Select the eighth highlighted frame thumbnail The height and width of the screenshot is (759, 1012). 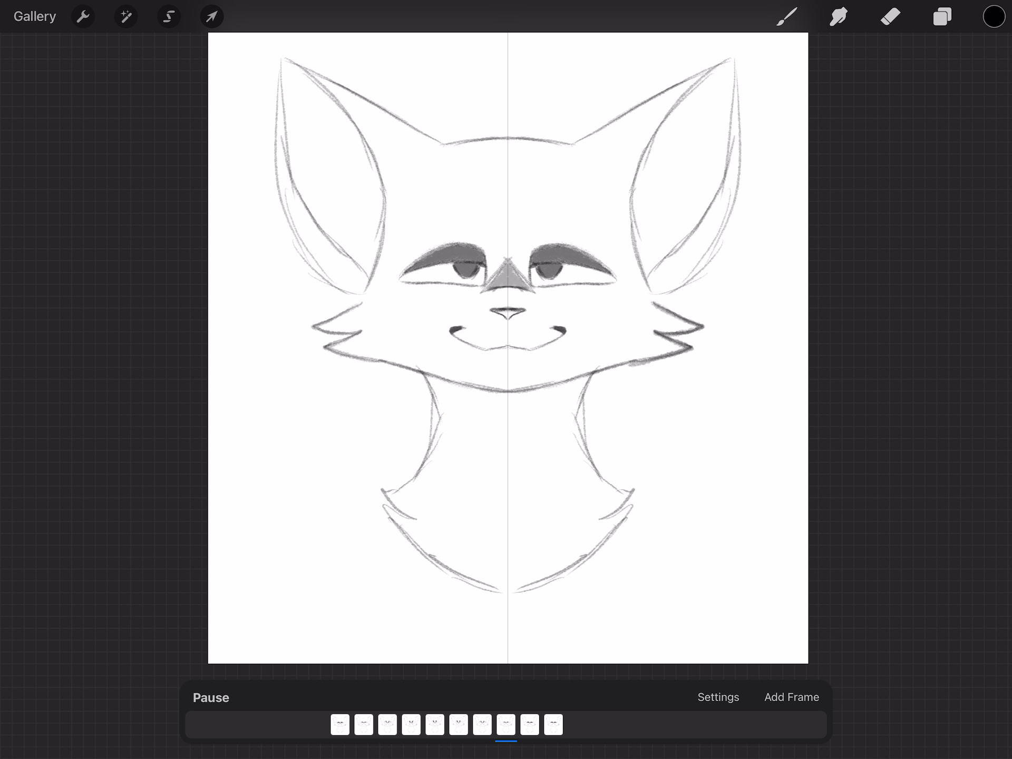506,725
